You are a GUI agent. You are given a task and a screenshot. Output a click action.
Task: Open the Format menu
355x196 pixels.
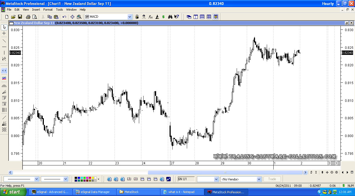tap(48, 10)
